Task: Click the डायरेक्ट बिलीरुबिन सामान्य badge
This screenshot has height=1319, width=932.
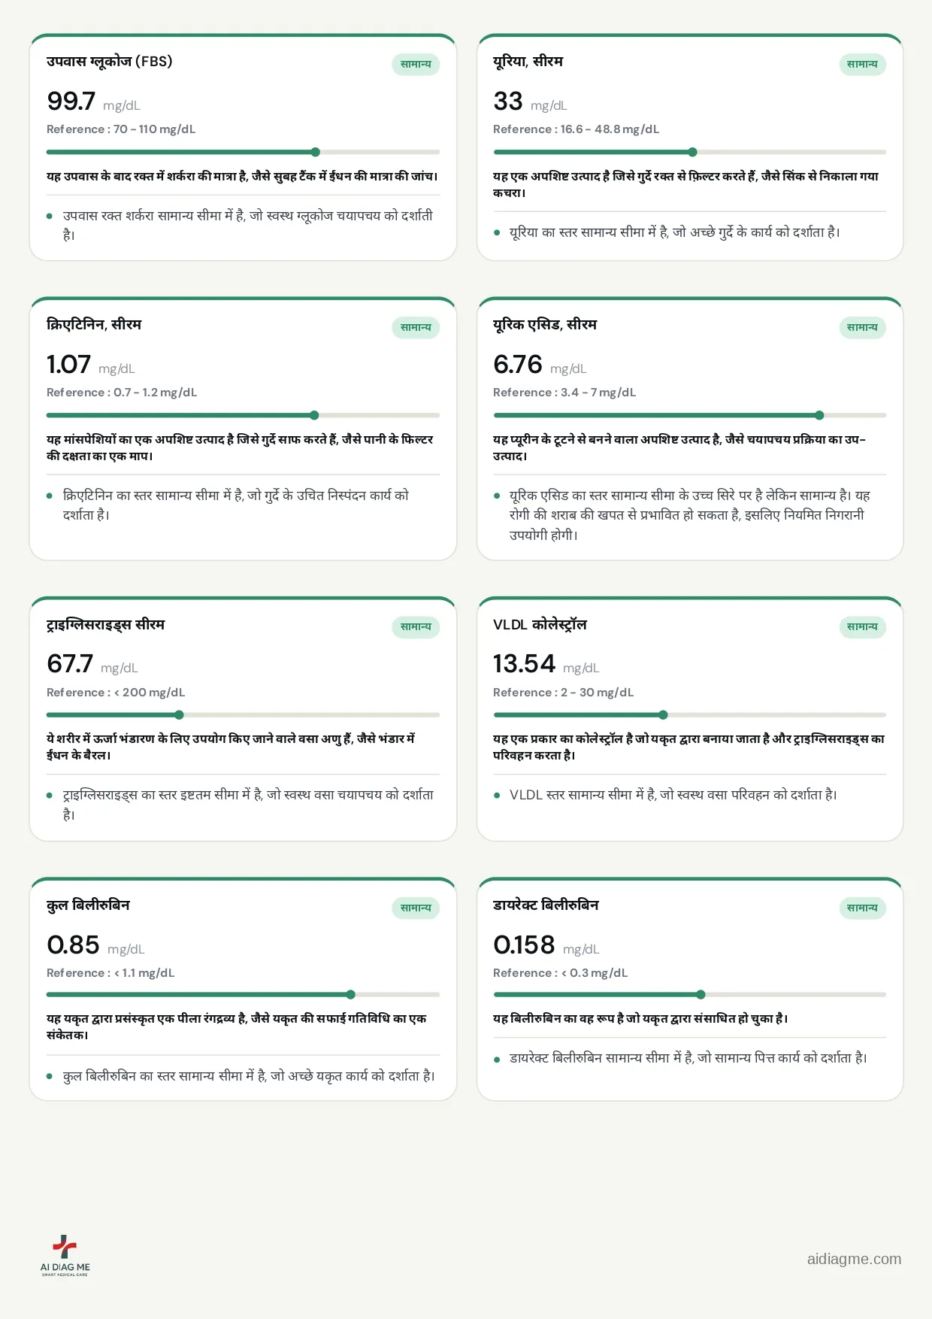Action: [x=862, y=908]
